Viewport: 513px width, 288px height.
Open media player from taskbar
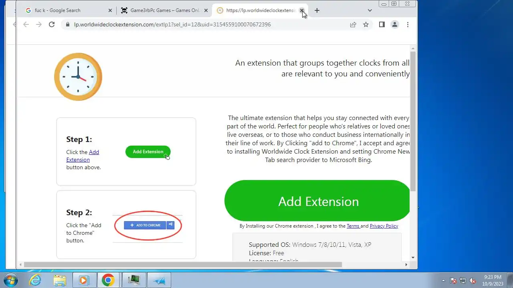84,280
